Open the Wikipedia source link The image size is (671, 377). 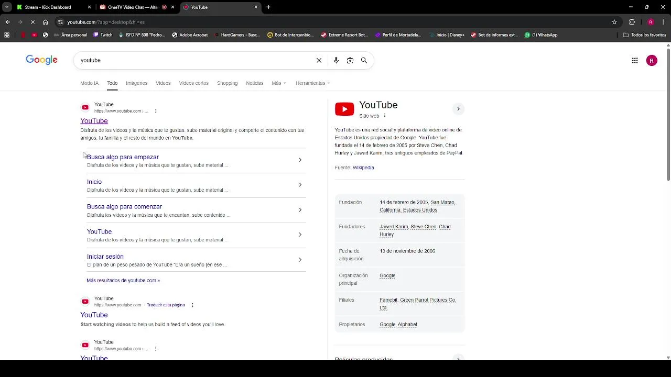pyautogui.click(x=363, y=168)
